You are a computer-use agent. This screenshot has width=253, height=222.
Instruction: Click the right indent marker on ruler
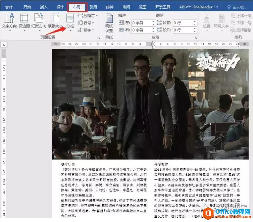pos(240,45)
